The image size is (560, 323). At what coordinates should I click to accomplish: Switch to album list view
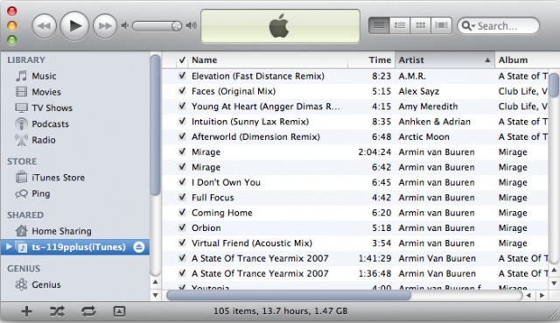click(400, 25)
